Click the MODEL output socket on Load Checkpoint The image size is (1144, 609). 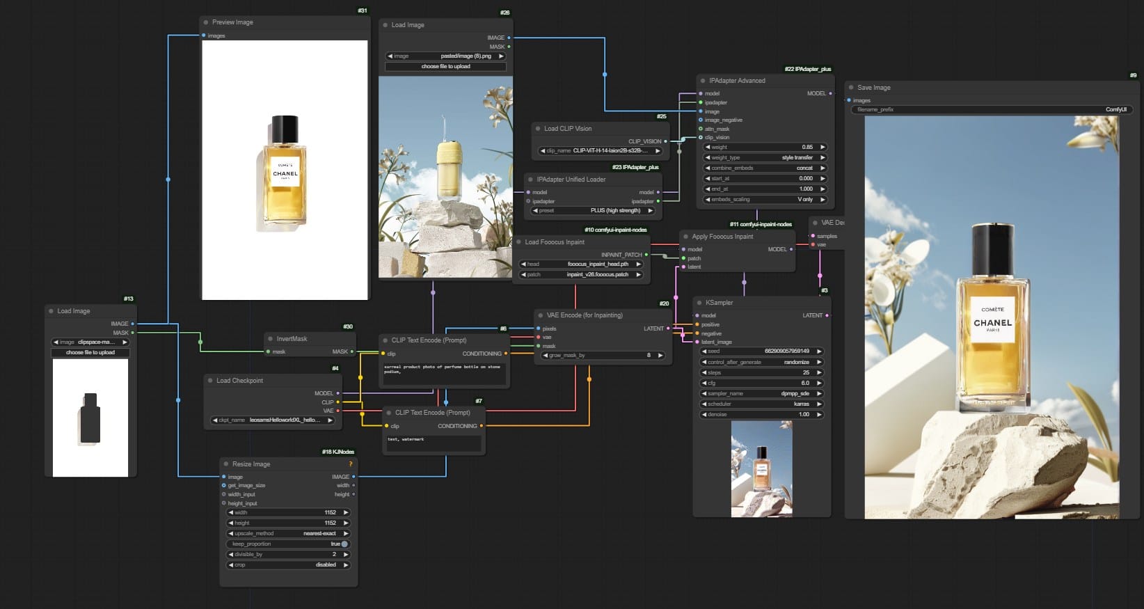(338, 393)
